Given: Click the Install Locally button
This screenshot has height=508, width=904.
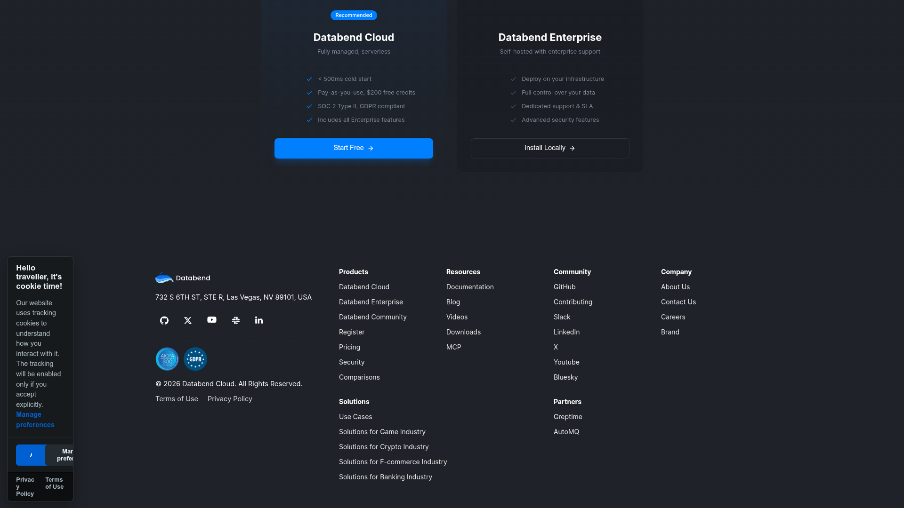Looking at the screenshot, I should pyautogui.click(x=550, y=148).
